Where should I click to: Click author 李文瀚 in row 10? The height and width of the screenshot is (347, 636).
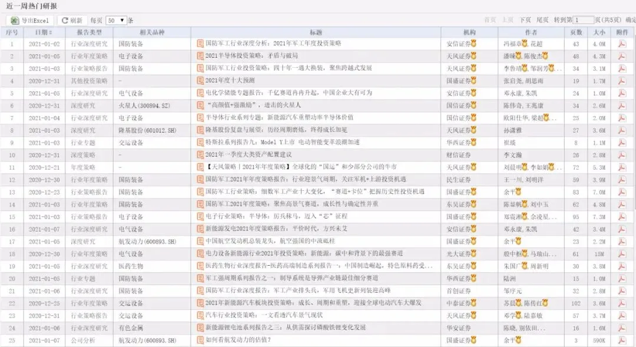click(x=512, y=155)
